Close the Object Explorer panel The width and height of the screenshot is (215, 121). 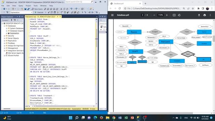coord(22,17)
